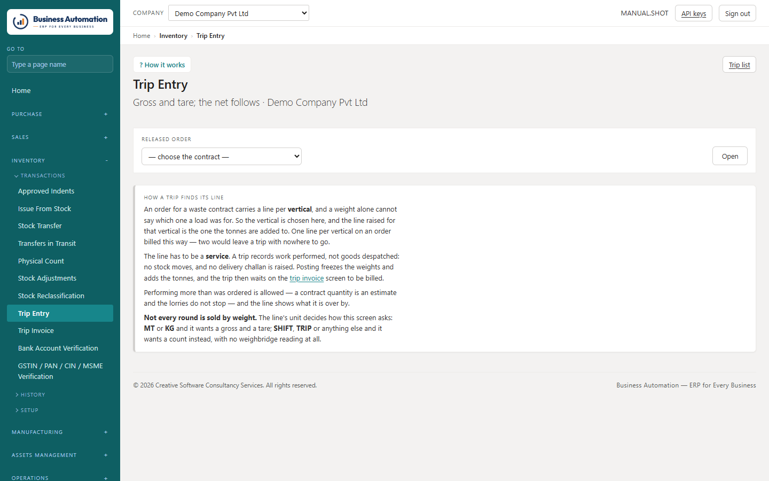This screenshot has width=769, height=481.
Task: Open Physical Count page
Action: 60,261
